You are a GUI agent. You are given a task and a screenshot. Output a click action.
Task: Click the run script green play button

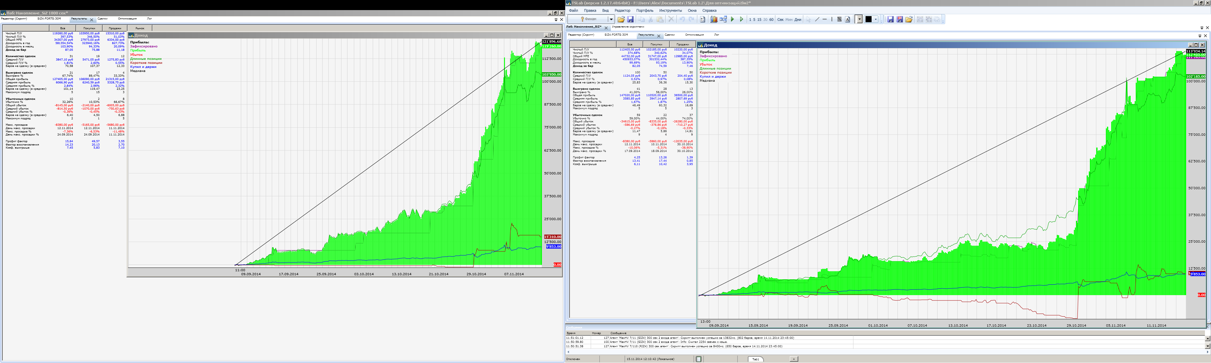coord(732,19)
